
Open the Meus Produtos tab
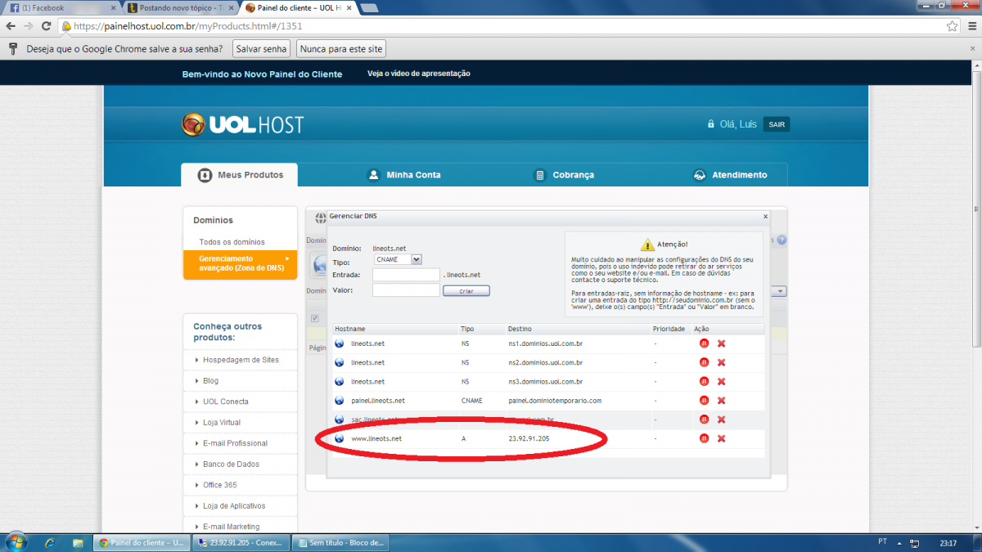click(x=239, y=174)
